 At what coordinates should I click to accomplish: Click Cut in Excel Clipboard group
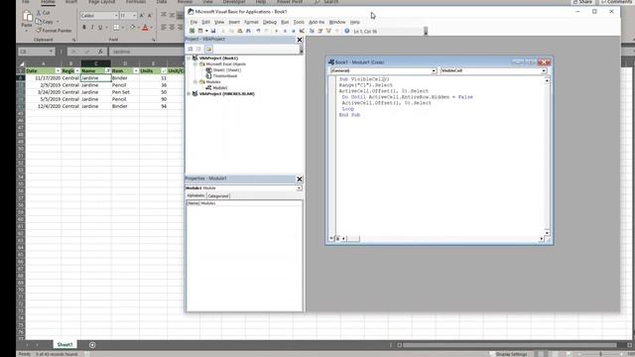[44, 13]
